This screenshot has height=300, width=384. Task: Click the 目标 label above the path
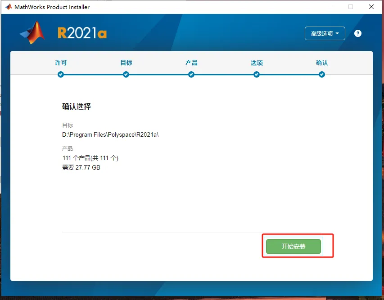[x=68, y=125]
